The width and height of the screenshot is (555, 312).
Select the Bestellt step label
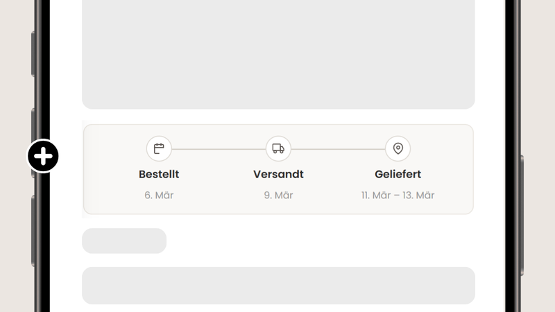159,174
